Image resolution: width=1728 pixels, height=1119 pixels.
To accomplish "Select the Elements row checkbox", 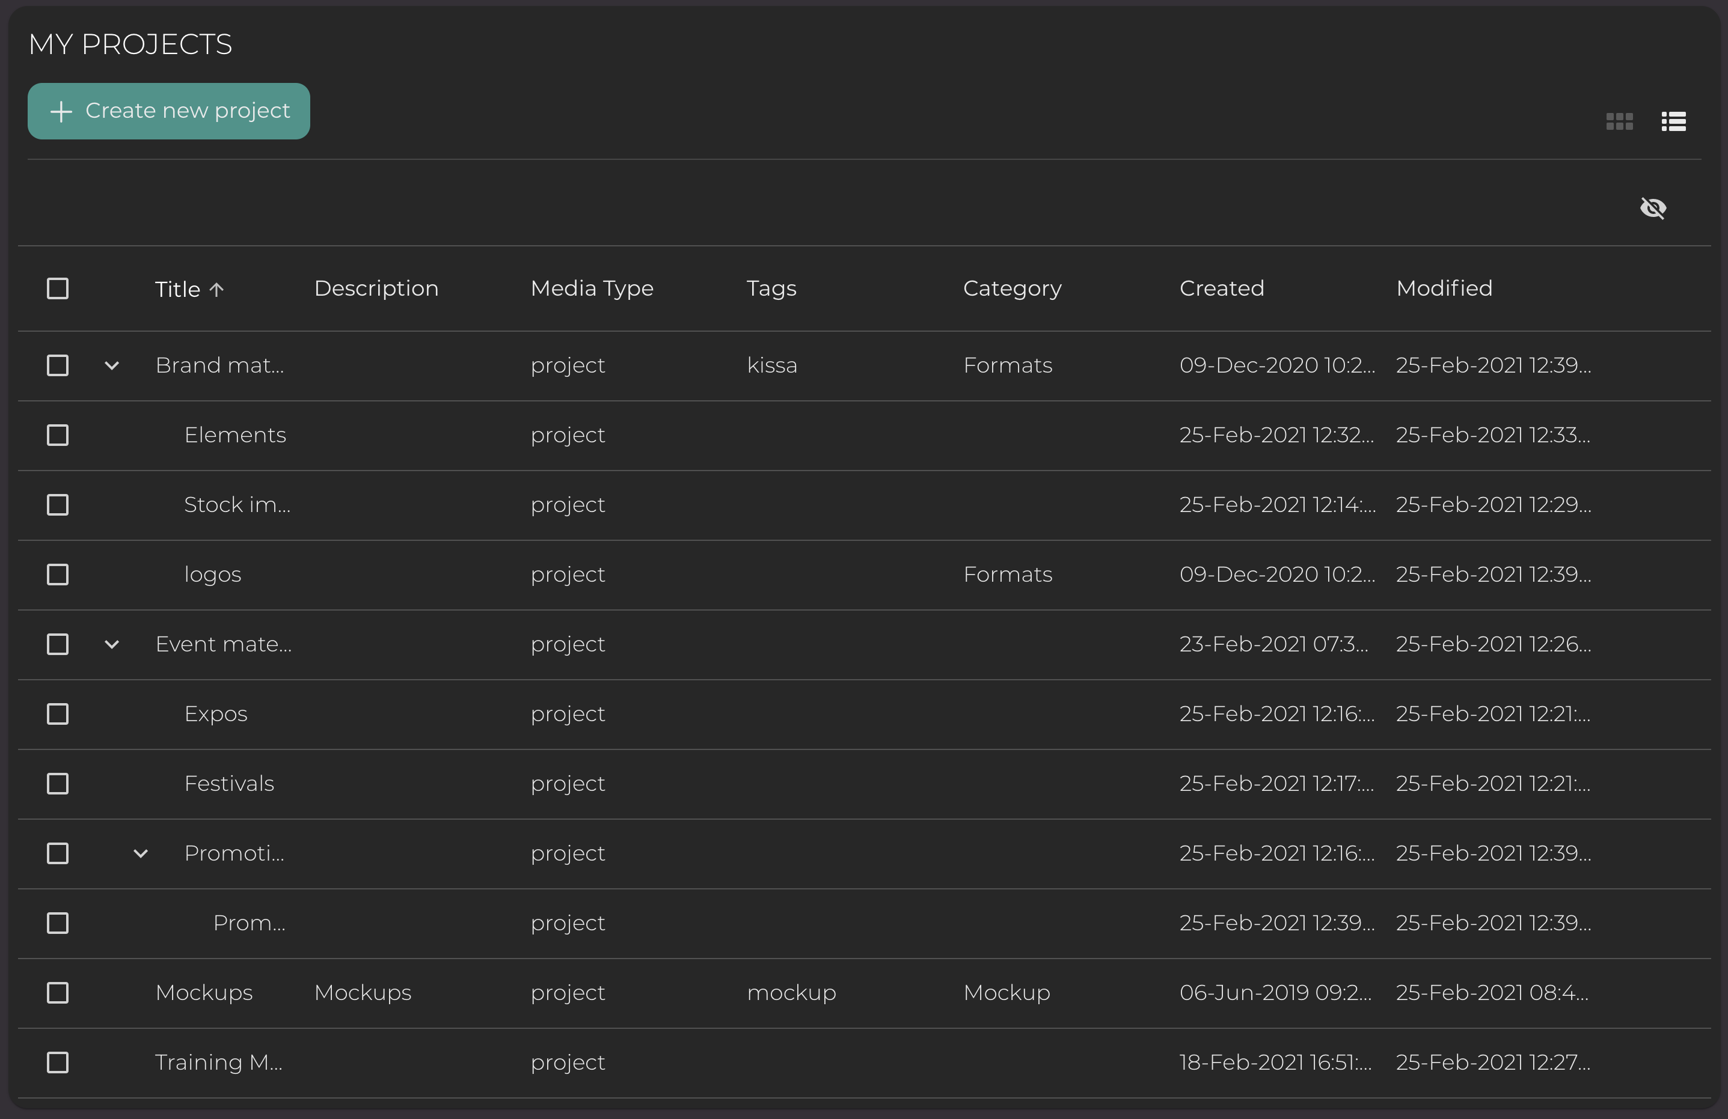I will tap(57, 436).
